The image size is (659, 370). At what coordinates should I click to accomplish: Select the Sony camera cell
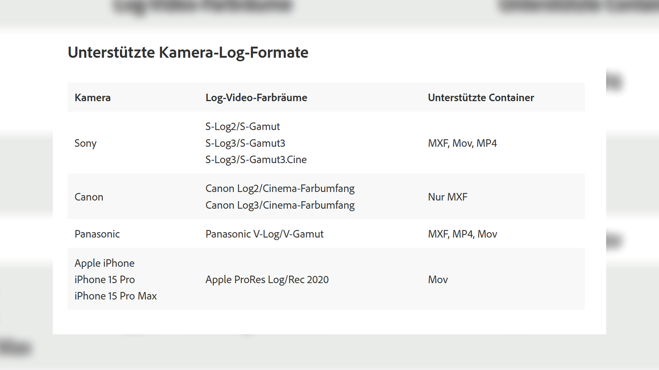(x=85, y=143)
